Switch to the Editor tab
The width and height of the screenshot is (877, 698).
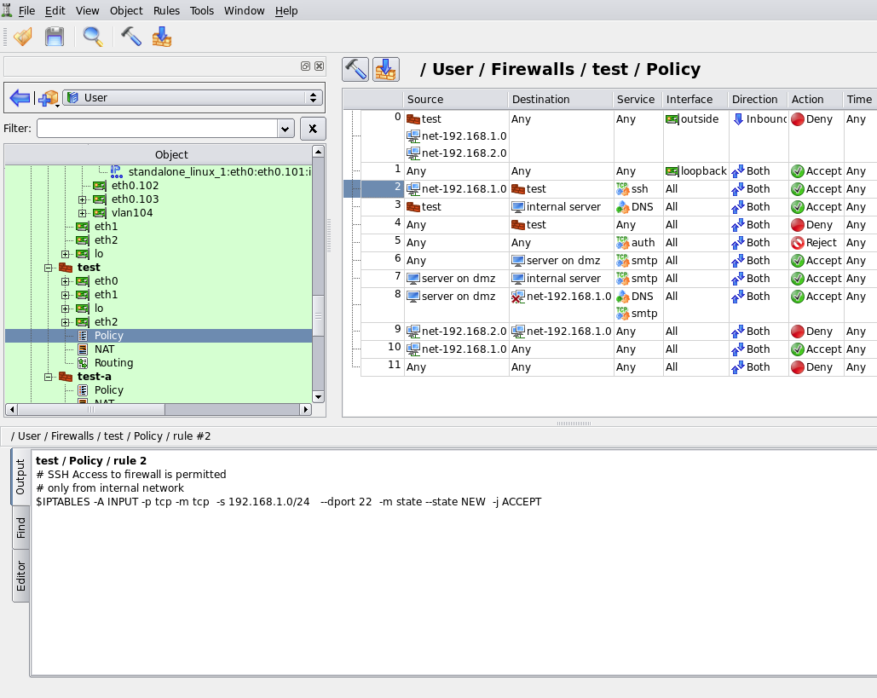pos(20,576)
